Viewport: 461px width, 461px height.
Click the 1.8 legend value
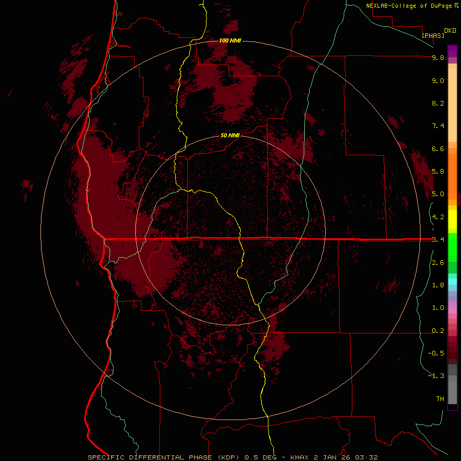point(438,285)
